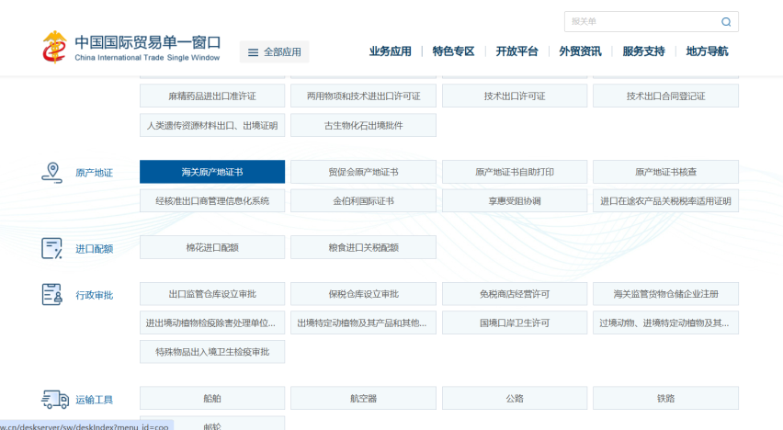Choose 保税仓库设立审批
783x430 pixels.
[x=364, y=294]
